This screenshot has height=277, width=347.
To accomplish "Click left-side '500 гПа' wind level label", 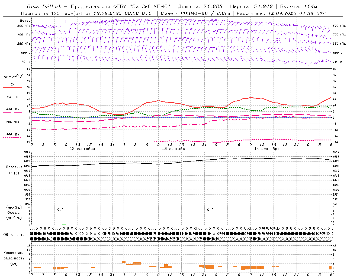I will 24,26.
